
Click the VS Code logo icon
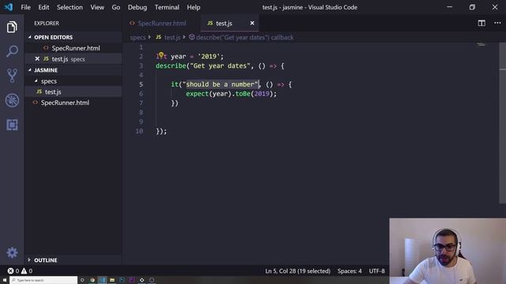coord(9,7)
